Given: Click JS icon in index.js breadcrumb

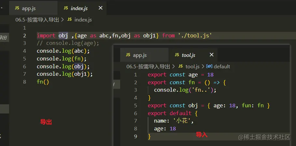Looking at the screenshot, I should pyautogui.click(x=69, y=20).
